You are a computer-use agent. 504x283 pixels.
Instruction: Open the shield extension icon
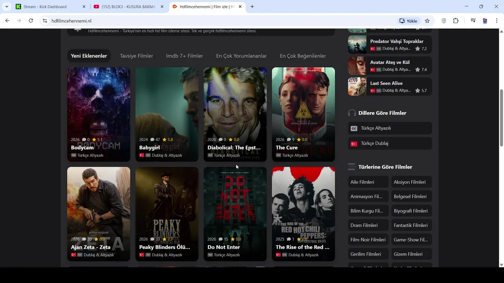coord(444,21)
